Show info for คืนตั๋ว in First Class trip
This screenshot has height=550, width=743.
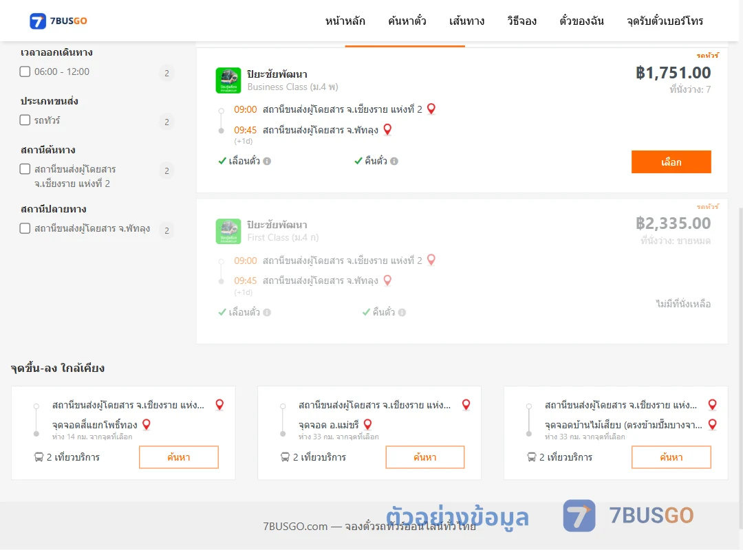pos(402,312)
